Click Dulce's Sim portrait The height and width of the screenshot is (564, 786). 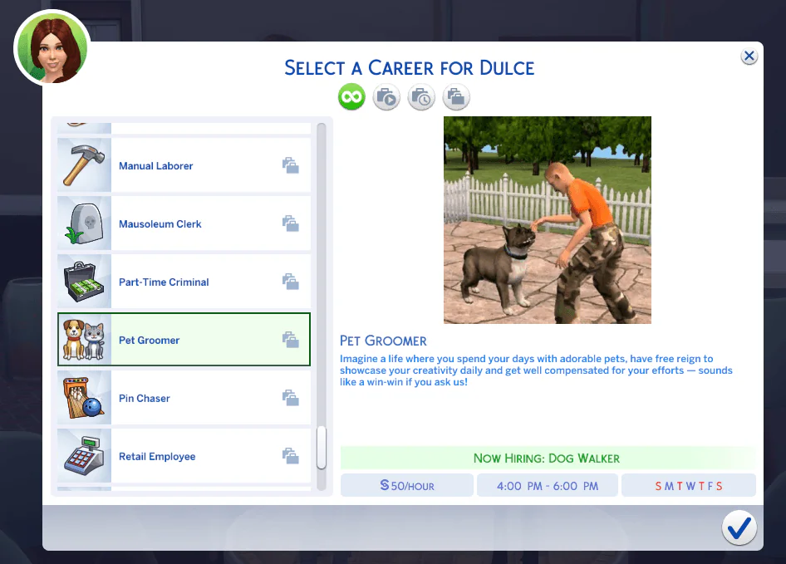[x=52, y=49]
